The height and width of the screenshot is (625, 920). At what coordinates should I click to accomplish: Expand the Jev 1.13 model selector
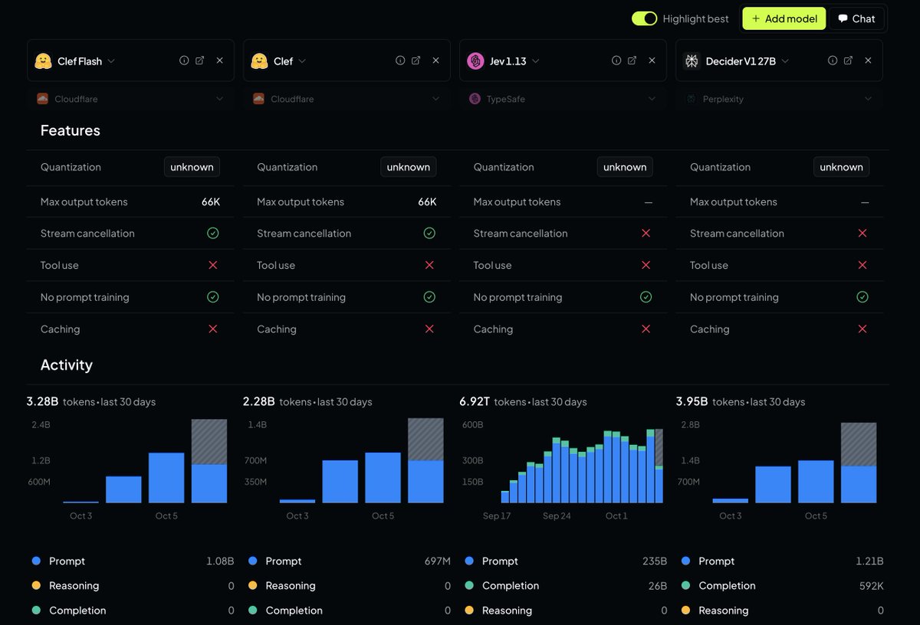536,61
